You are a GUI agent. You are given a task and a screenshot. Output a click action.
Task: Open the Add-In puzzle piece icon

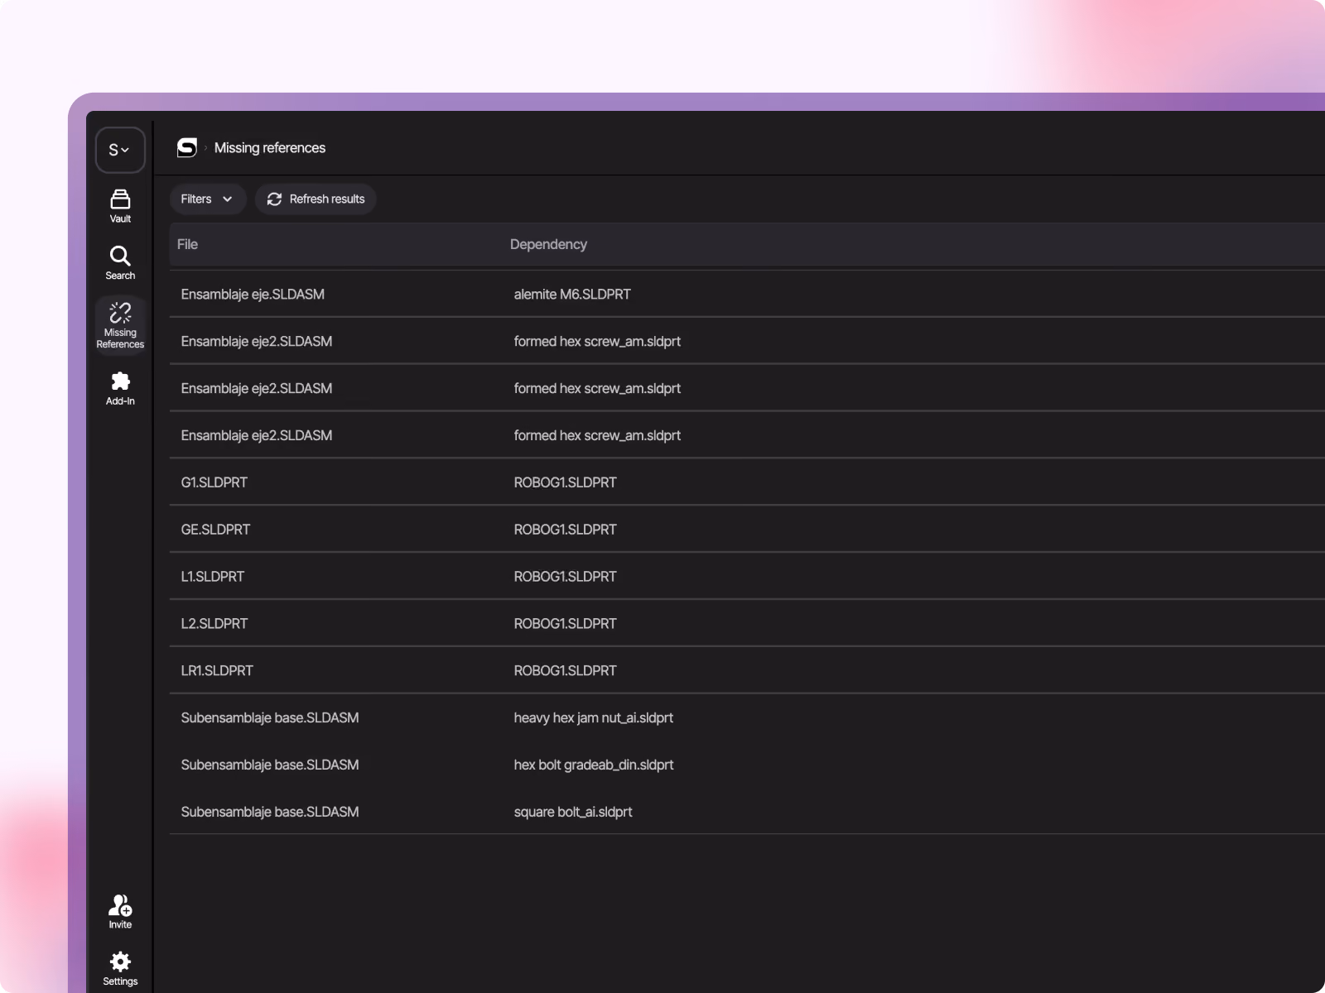pyautogui.click(x=120, y=381)
